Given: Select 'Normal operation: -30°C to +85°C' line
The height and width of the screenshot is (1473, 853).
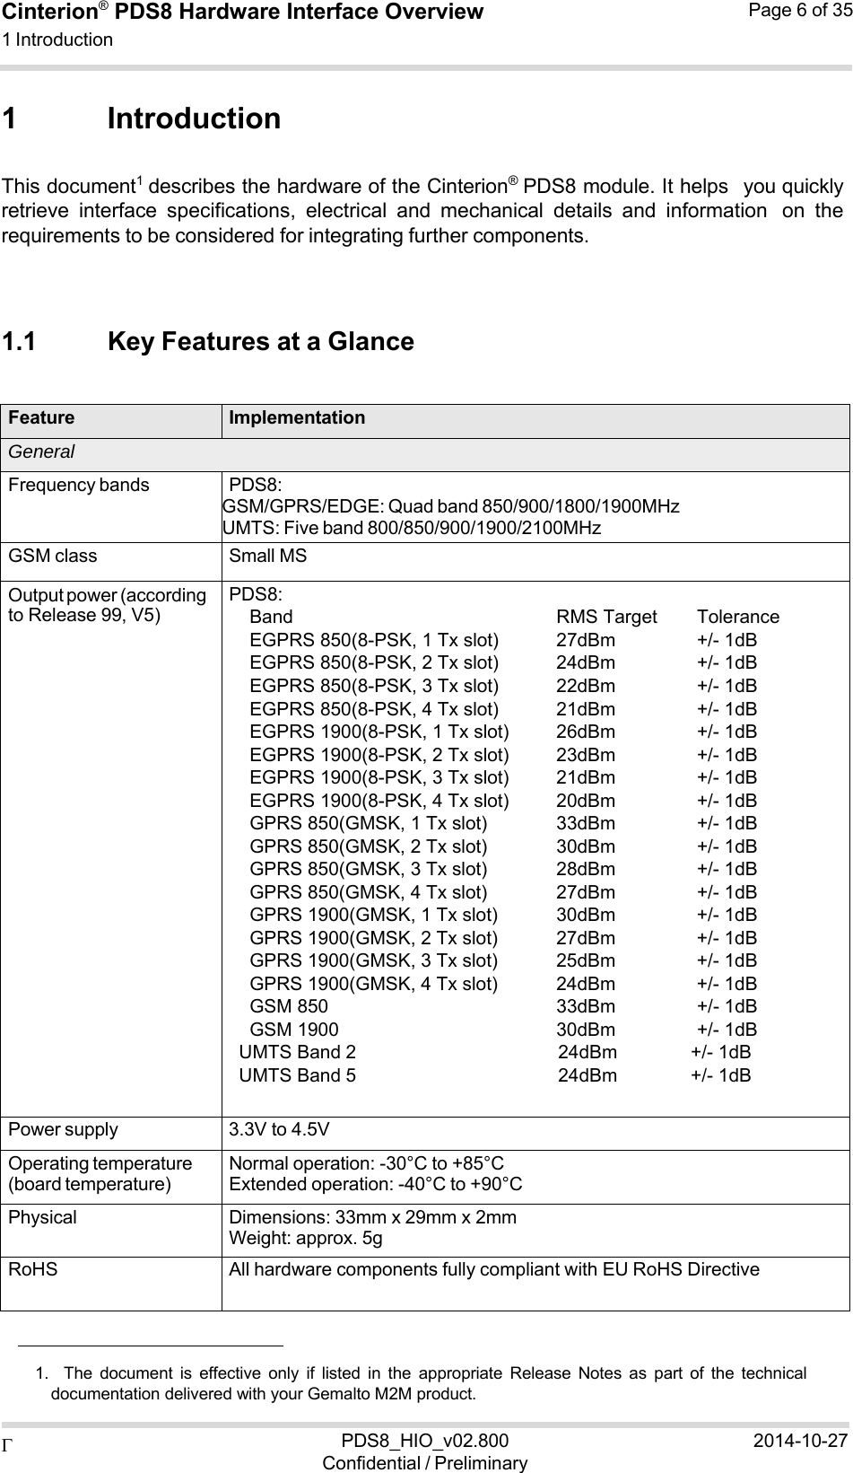Looking at the screenshot, I should 367,1165.
